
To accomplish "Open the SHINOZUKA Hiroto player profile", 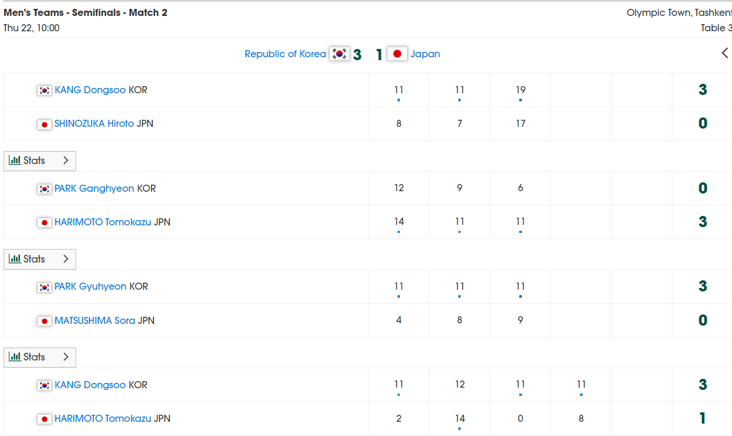I will coord(94,124).
